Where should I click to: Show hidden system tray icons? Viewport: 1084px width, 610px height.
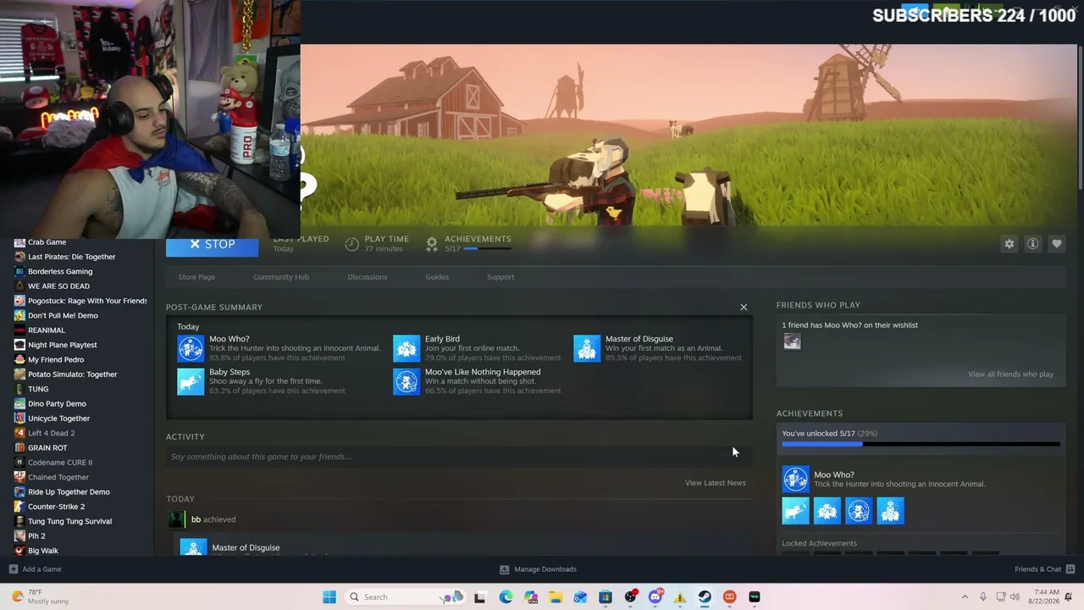(965, 597)
